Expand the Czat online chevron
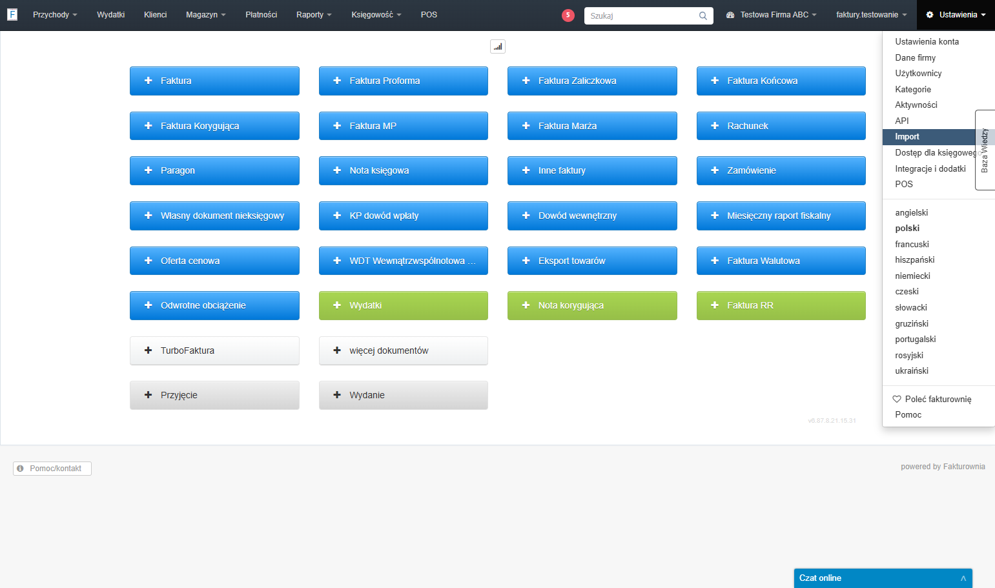995x588 pixels. 963,578
